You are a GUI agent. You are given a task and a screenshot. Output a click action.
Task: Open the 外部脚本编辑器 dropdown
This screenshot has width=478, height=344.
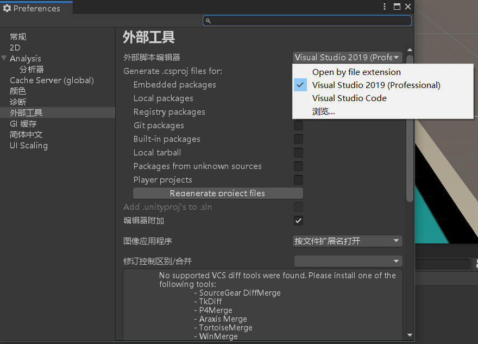coord(348,58)
